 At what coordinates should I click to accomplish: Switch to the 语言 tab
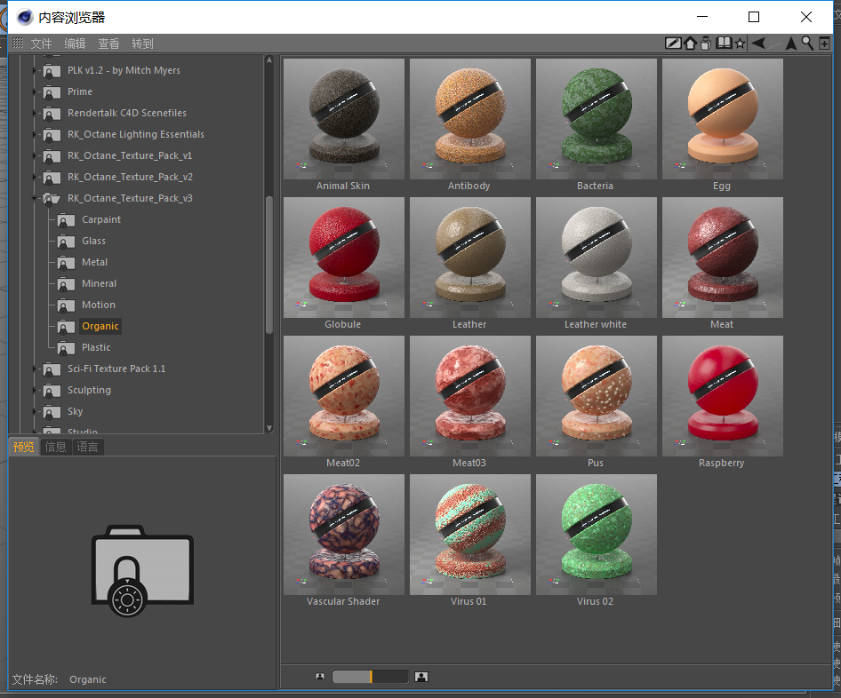point(87,447)
